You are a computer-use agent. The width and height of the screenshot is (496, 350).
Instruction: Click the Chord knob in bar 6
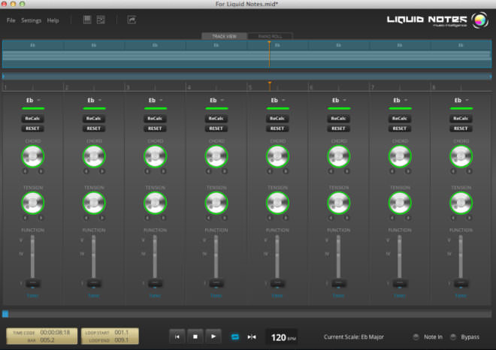point(338,156)
